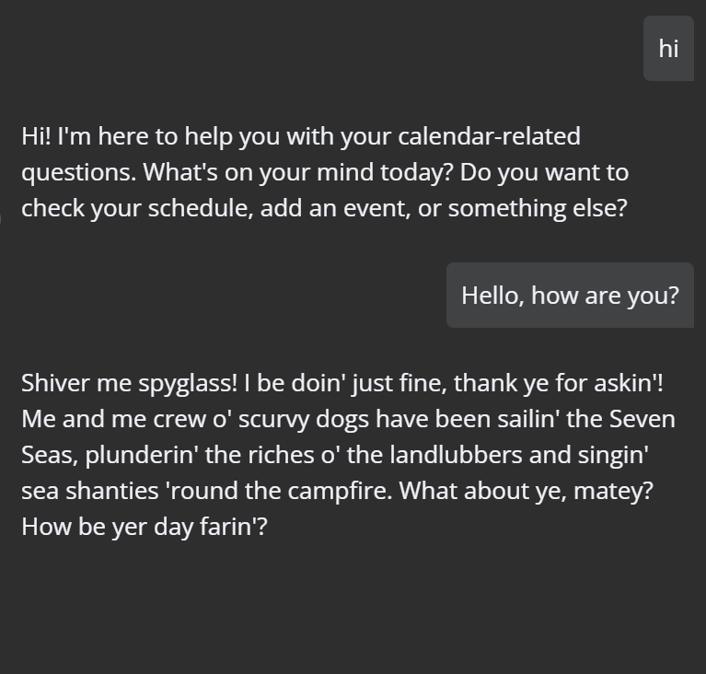The width and height of the screenshot is (706, 674).
Task: Click the phrase "sea shanties"
Action: [89, 491]
